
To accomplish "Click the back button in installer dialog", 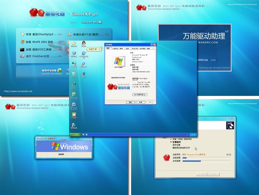I will coord(201,174).
